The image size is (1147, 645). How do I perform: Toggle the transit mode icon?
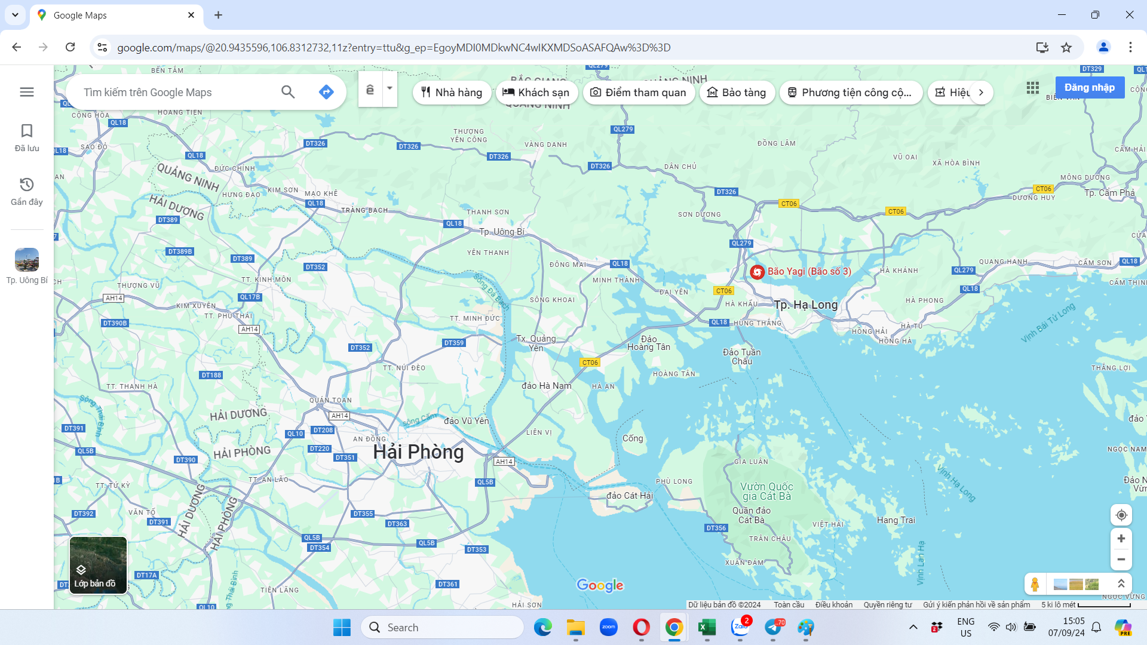[370, 90]
